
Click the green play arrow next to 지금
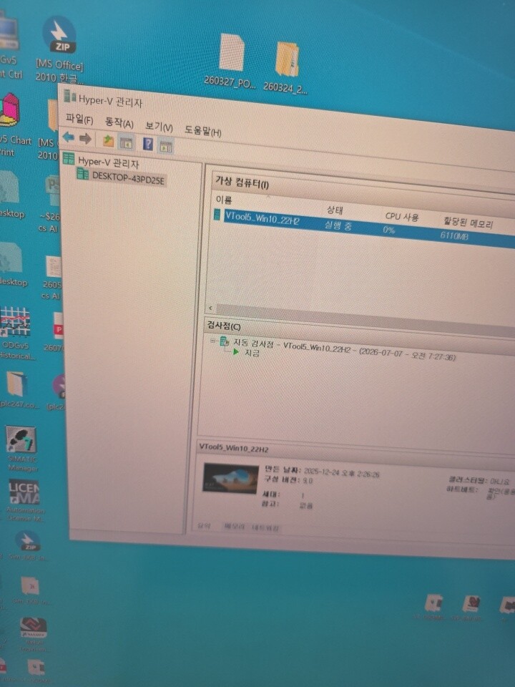[x=236, y=351]
